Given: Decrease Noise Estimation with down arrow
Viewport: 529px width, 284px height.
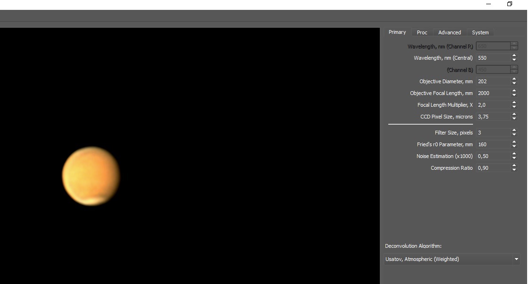Looking at the screenshot, I should [x=514, y=158].
